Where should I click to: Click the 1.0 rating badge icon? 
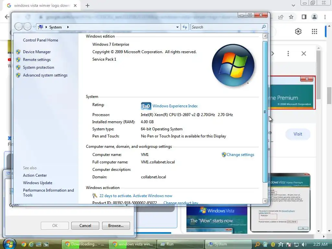[146, 106]
